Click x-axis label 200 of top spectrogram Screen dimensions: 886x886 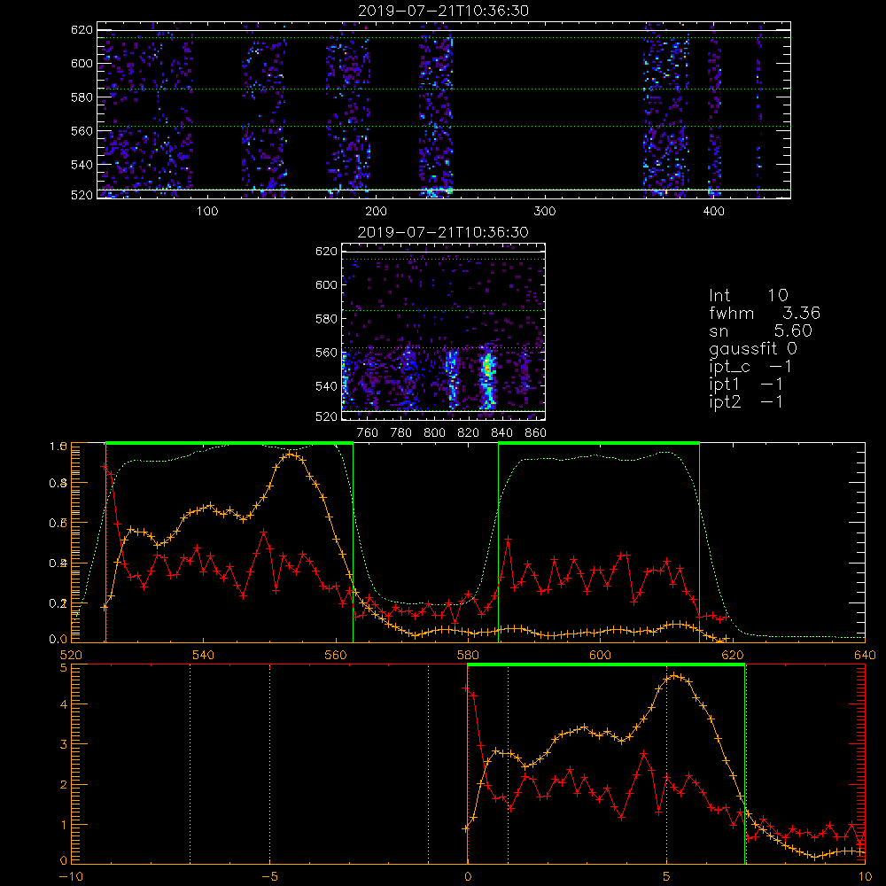pyautogui.click(x=376, y=212)
